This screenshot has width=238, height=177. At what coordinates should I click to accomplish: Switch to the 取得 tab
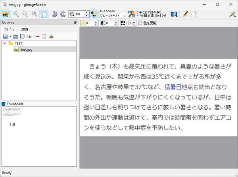(25, 29)
